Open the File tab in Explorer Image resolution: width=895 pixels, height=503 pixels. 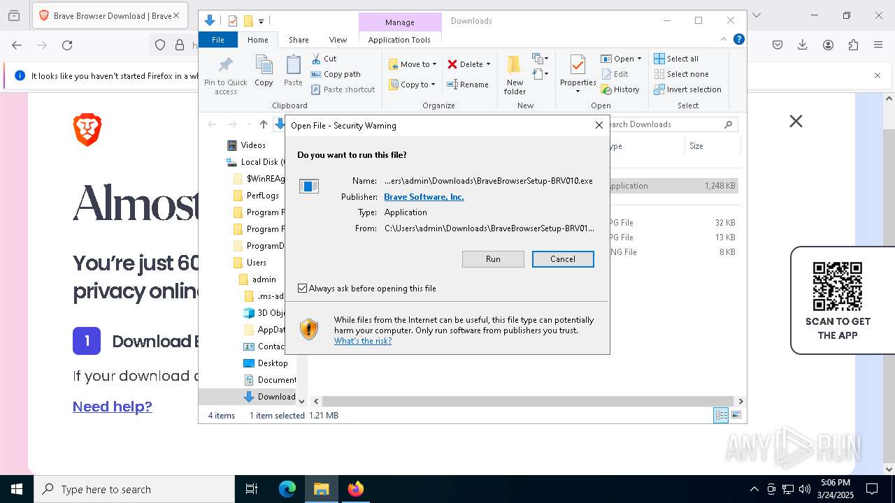(218, 40)
